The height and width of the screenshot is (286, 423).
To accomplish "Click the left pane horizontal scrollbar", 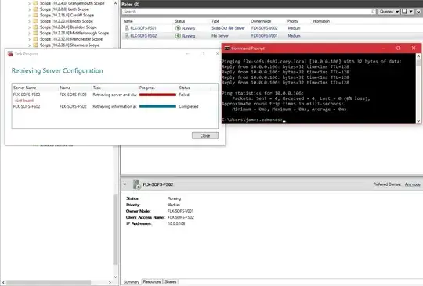I will click(x=49, y=282).
